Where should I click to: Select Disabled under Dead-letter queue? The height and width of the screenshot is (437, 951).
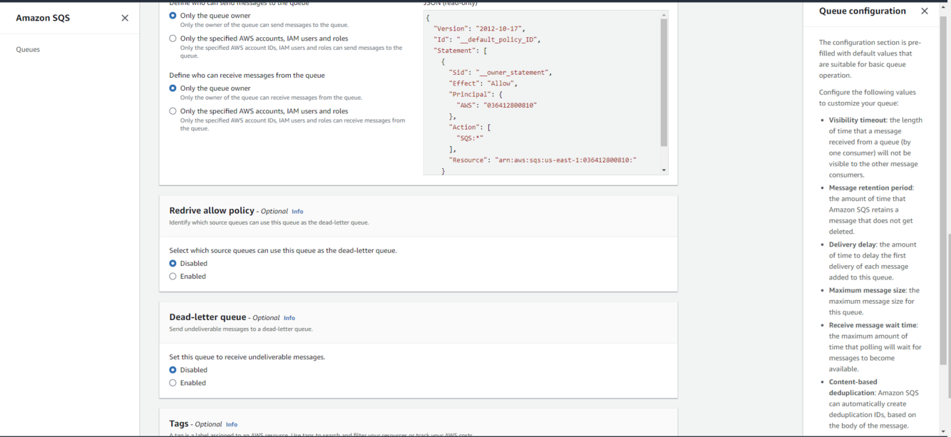click(x=173, y=370)
